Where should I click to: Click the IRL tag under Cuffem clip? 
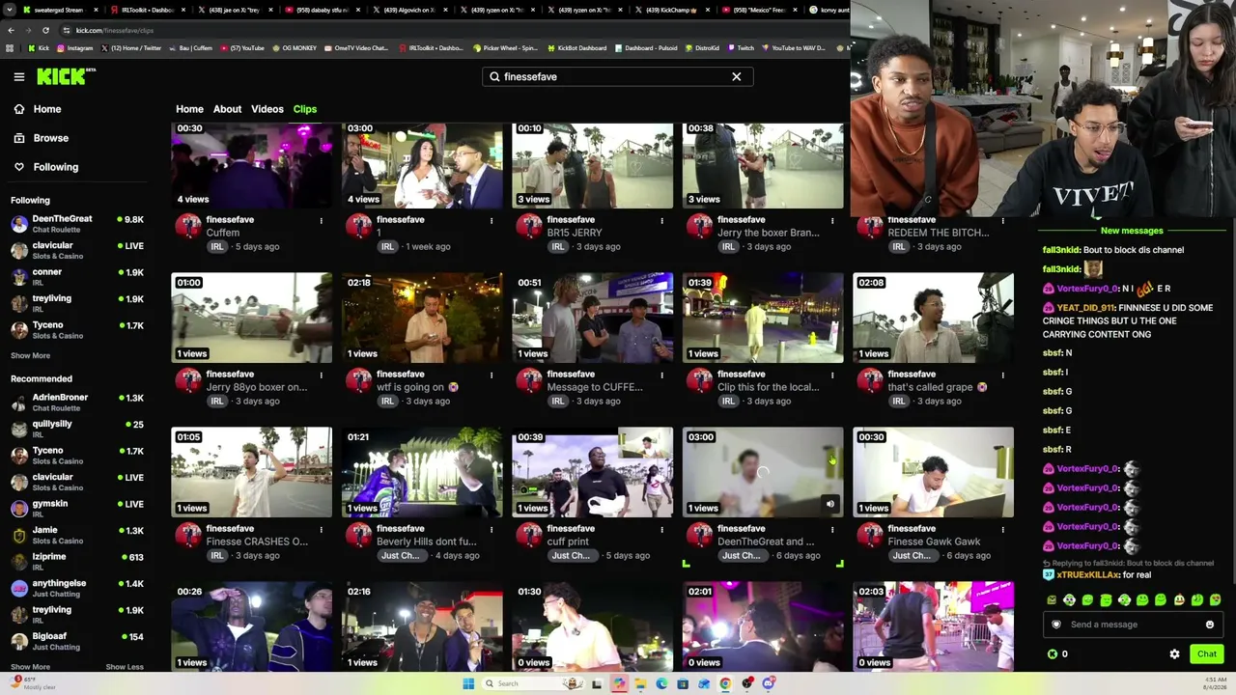(x=217, y=246)
